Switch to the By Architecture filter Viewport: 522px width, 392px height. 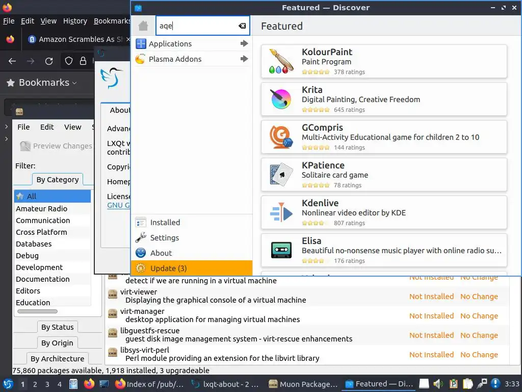57,358
